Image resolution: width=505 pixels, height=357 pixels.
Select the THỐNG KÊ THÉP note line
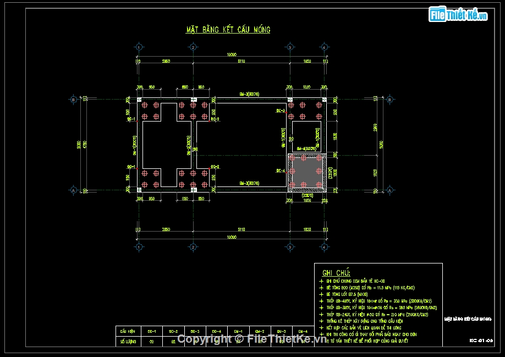365,321
